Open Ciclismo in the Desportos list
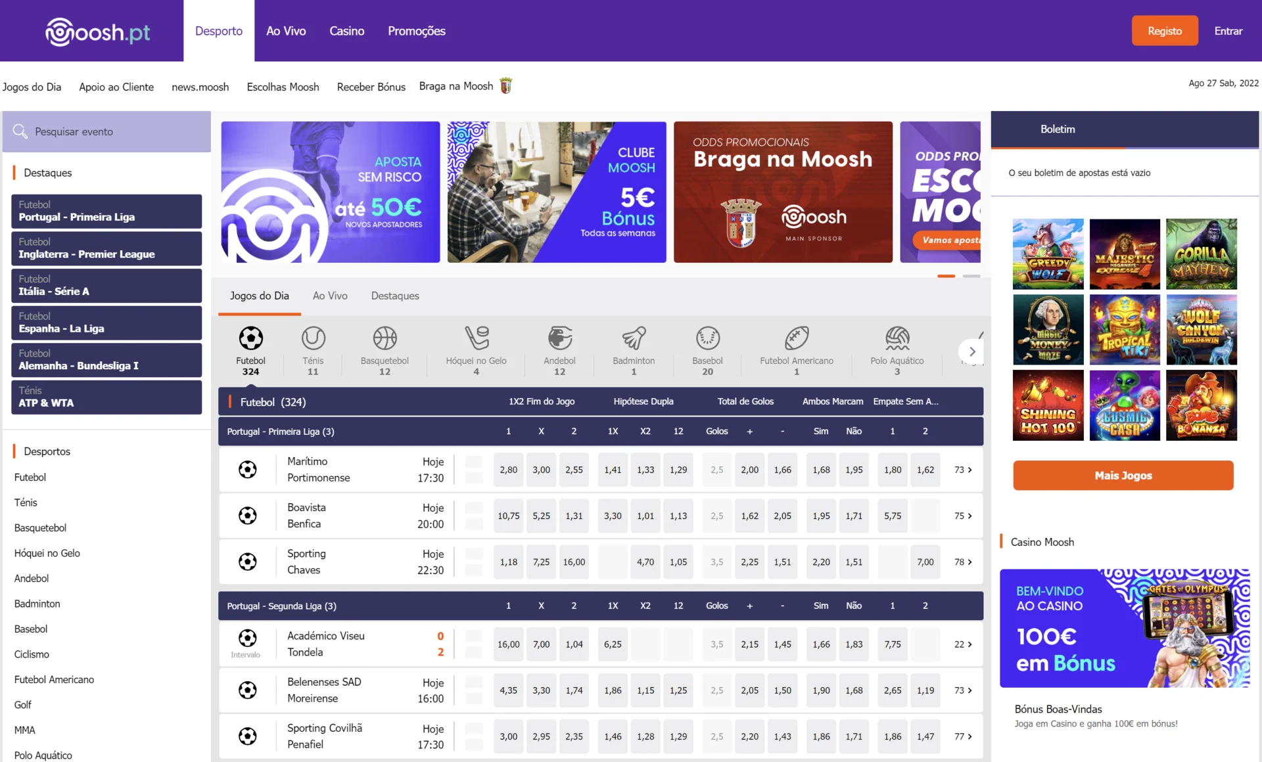 coord(32,654)
